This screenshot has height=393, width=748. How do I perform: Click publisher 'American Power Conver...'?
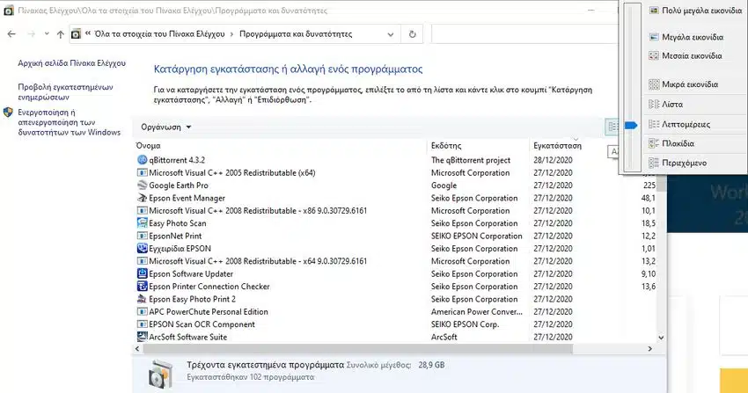(x=477, y=311)
